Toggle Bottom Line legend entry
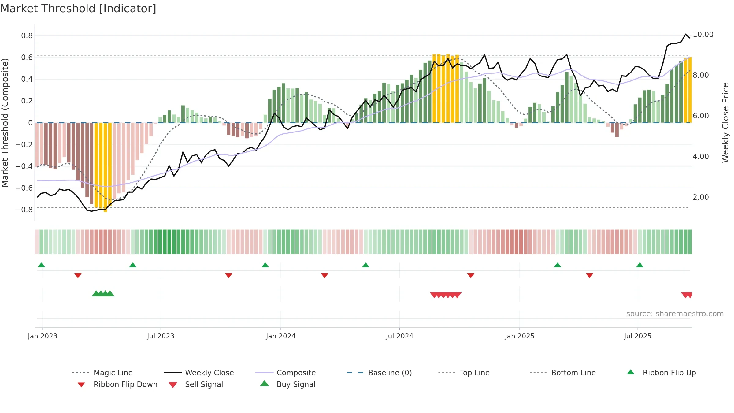The height and width of the screenshot is (413, 734). click(x=563, y=373)
